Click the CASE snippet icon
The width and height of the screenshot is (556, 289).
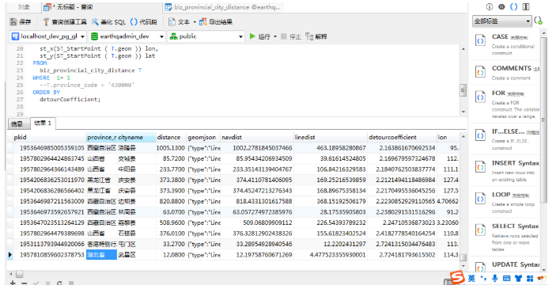pyautogui.click(x=480, y=40)
